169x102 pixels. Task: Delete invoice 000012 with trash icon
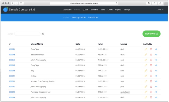pyautogui.click(x=151, y=86)
